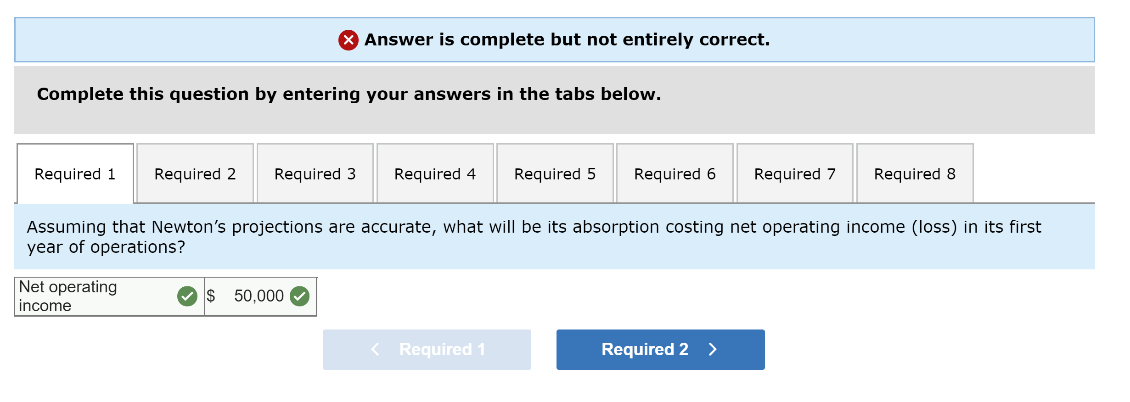Click the Required 2 navigation button
Viewport: 1130px width, 402px height.
660,349
